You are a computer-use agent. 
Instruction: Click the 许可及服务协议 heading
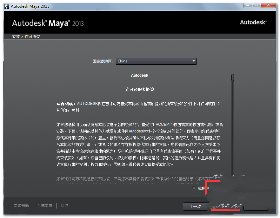140,89
